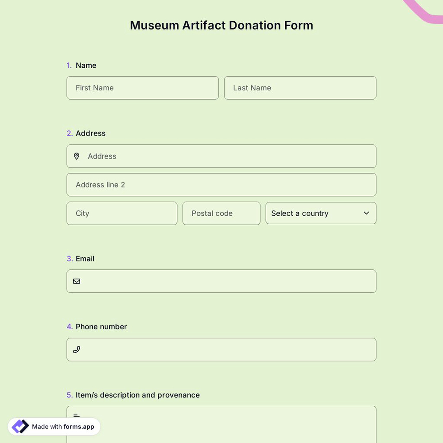The width and height of the screenshot is (443, 443).
Task: Click the Phone number input box
Action: pos(221,350)
